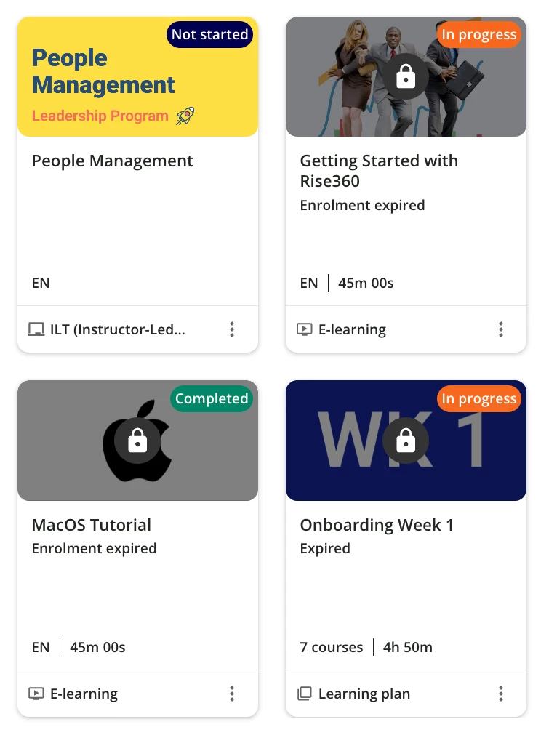Click E-learning play icon under MacOS Tutorial
Image resolution: width=541 pixels, height=743 pixels.
(x=36, y=694)
